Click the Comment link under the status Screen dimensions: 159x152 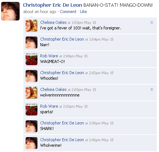tap(68, 12)
